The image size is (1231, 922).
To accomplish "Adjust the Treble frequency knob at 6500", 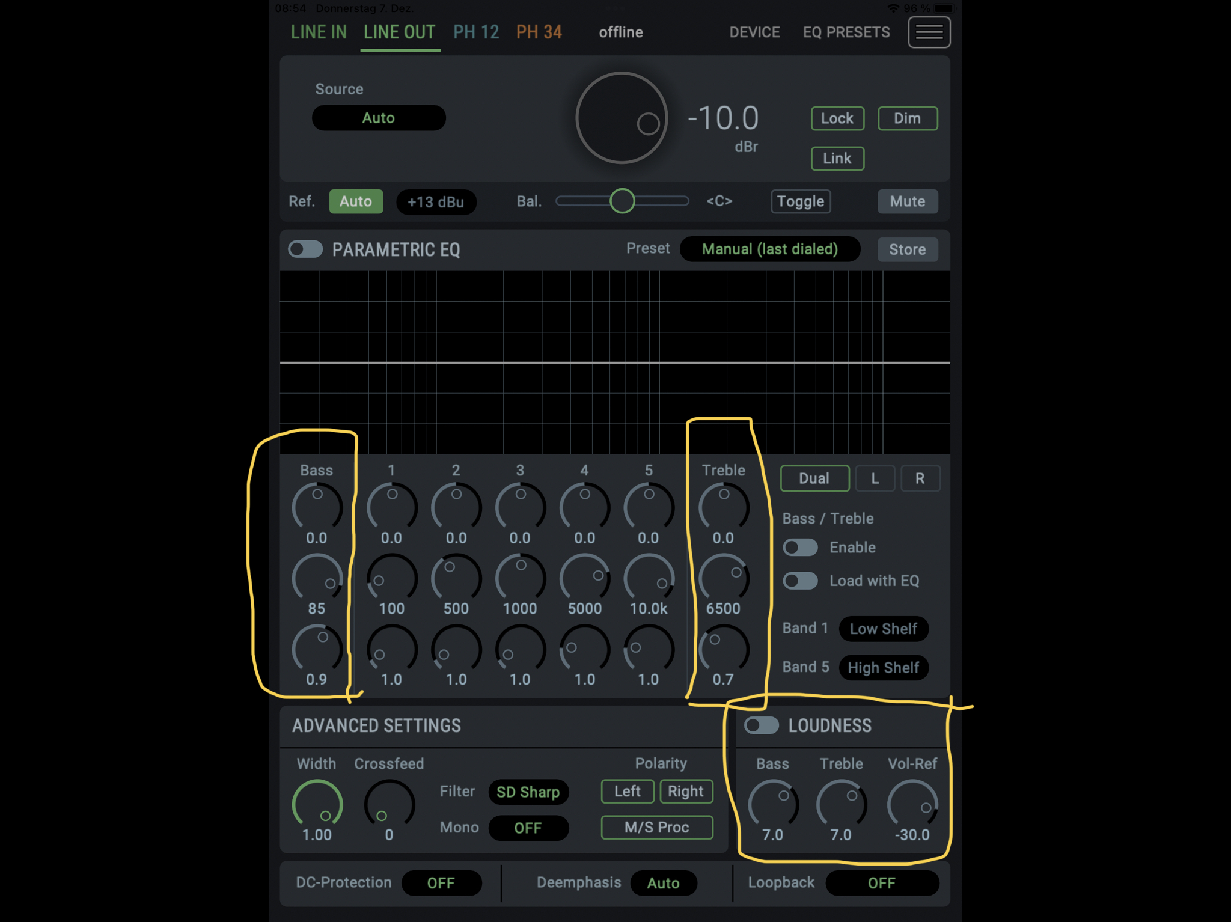I will click(x=724, y=578).
